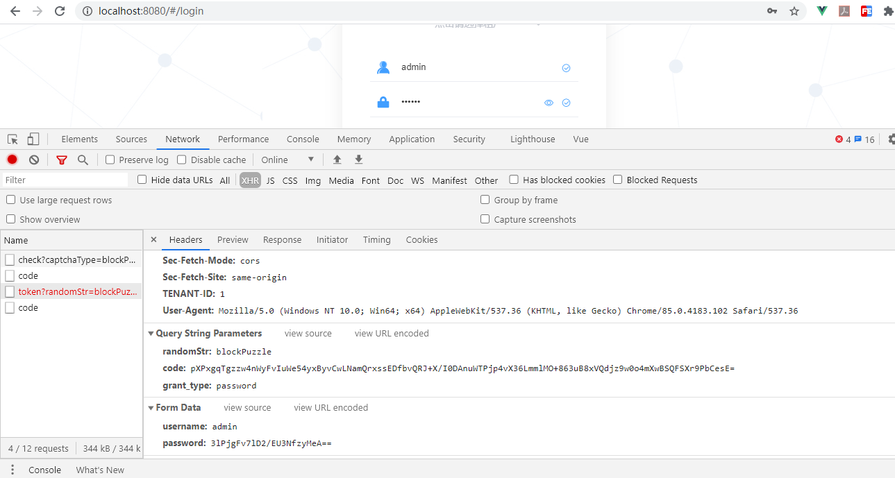Collapse the Form Data section

pyautogui.click(x=151, y=407)
